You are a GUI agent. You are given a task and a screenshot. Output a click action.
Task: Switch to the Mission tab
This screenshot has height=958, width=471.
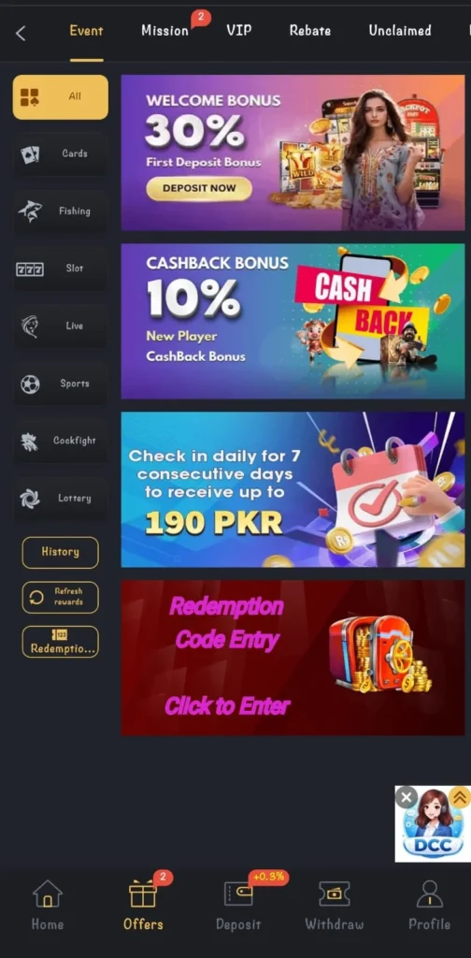(x=165, y=31)
